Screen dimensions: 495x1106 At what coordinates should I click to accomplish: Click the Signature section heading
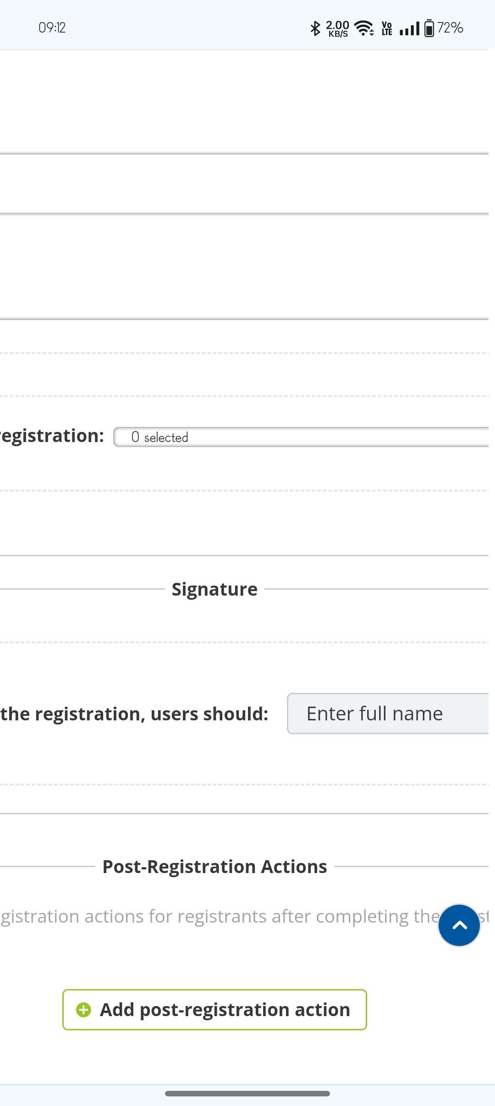pos(214,589)
